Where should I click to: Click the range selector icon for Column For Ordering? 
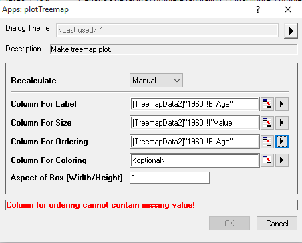267,142
